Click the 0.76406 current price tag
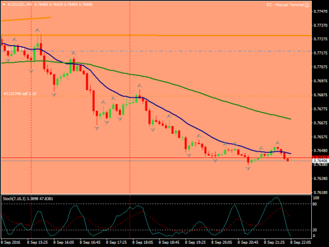Image resolution: width=329 pixels, height=247 pixels. [x=320, y=161]
